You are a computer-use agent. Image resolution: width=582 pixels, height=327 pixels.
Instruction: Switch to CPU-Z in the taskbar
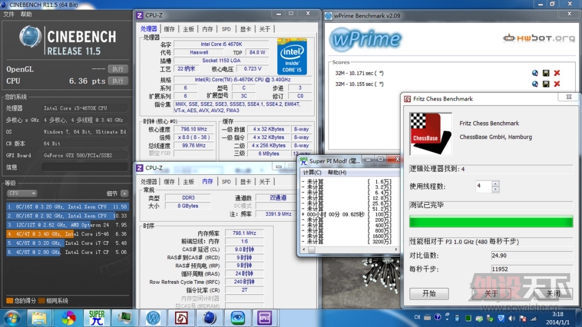tap(264, 318)
